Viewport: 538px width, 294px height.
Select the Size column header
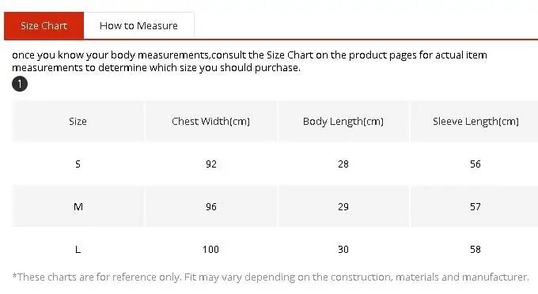(x=78, y=121)
